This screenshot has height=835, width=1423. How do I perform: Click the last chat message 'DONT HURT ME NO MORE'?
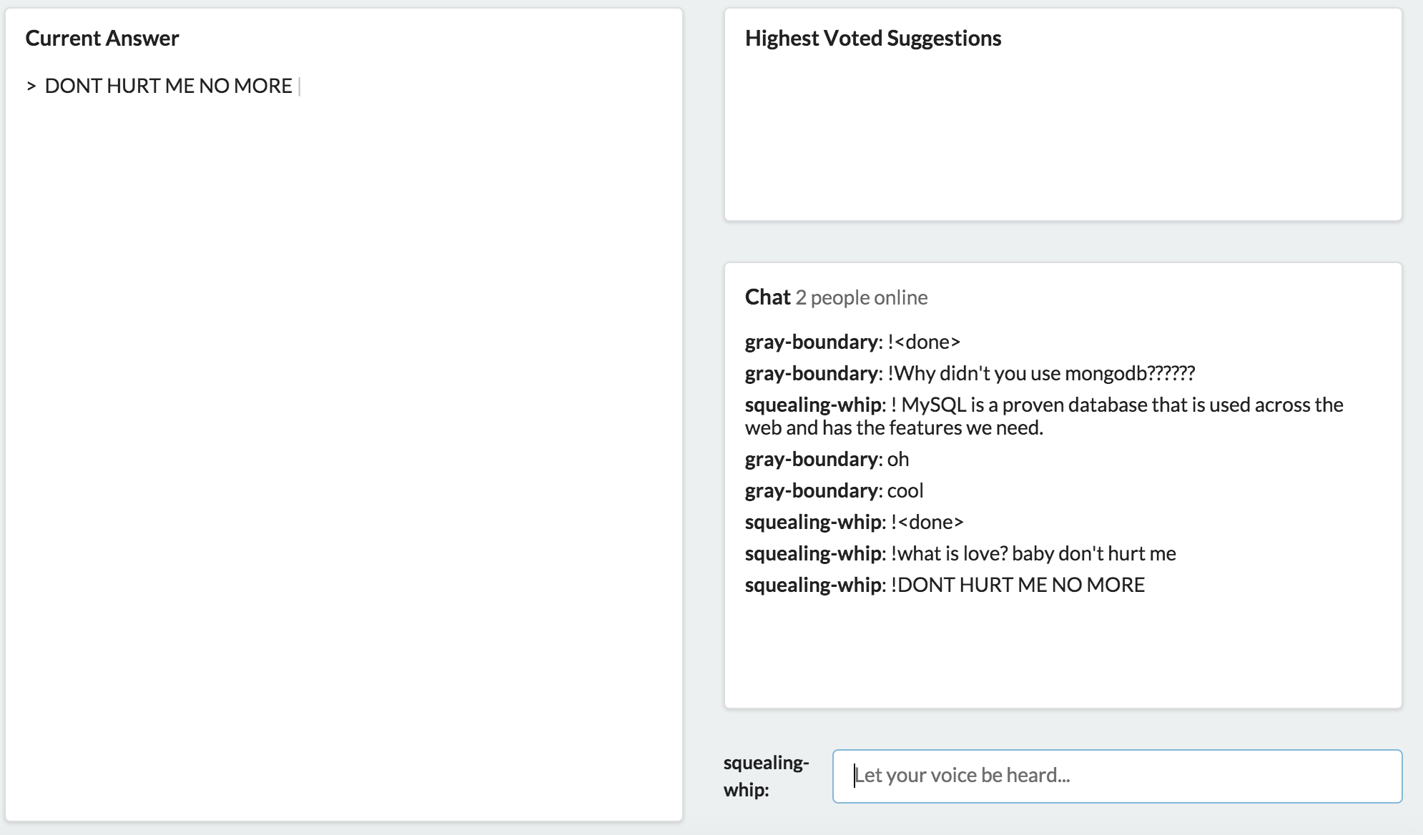1018,585
